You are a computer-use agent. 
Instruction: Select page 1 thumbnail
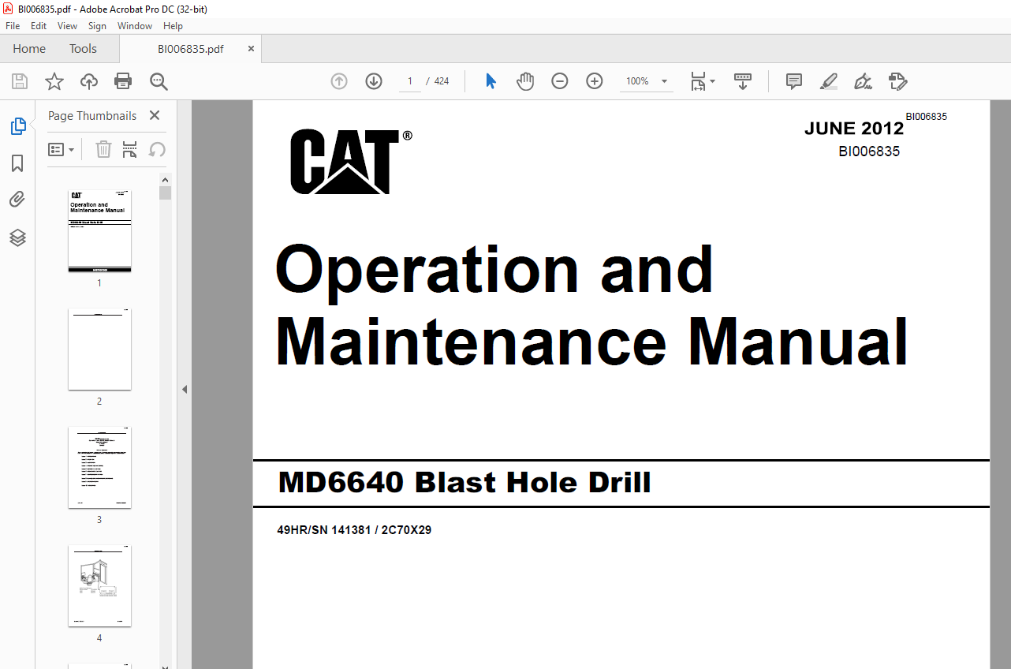coord(99,230)
